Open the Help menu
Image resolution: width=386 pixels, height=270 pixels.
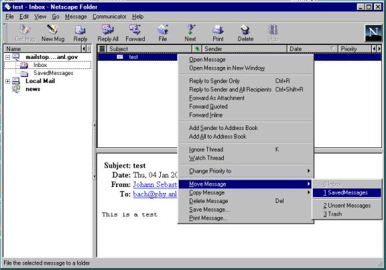pyautogui.click(x=138, y=17)
